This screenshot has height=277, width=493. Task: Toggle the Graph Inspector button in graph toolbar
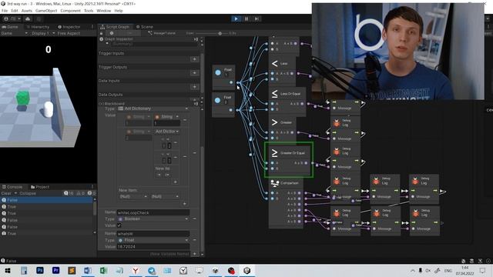(112, 33)
